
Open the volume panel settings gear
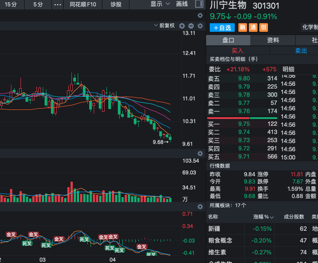tap(200, 154)
